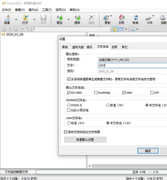Screen dimensions: 167x180
Task: Click the Up one level icon
Action: pos(27,29)
